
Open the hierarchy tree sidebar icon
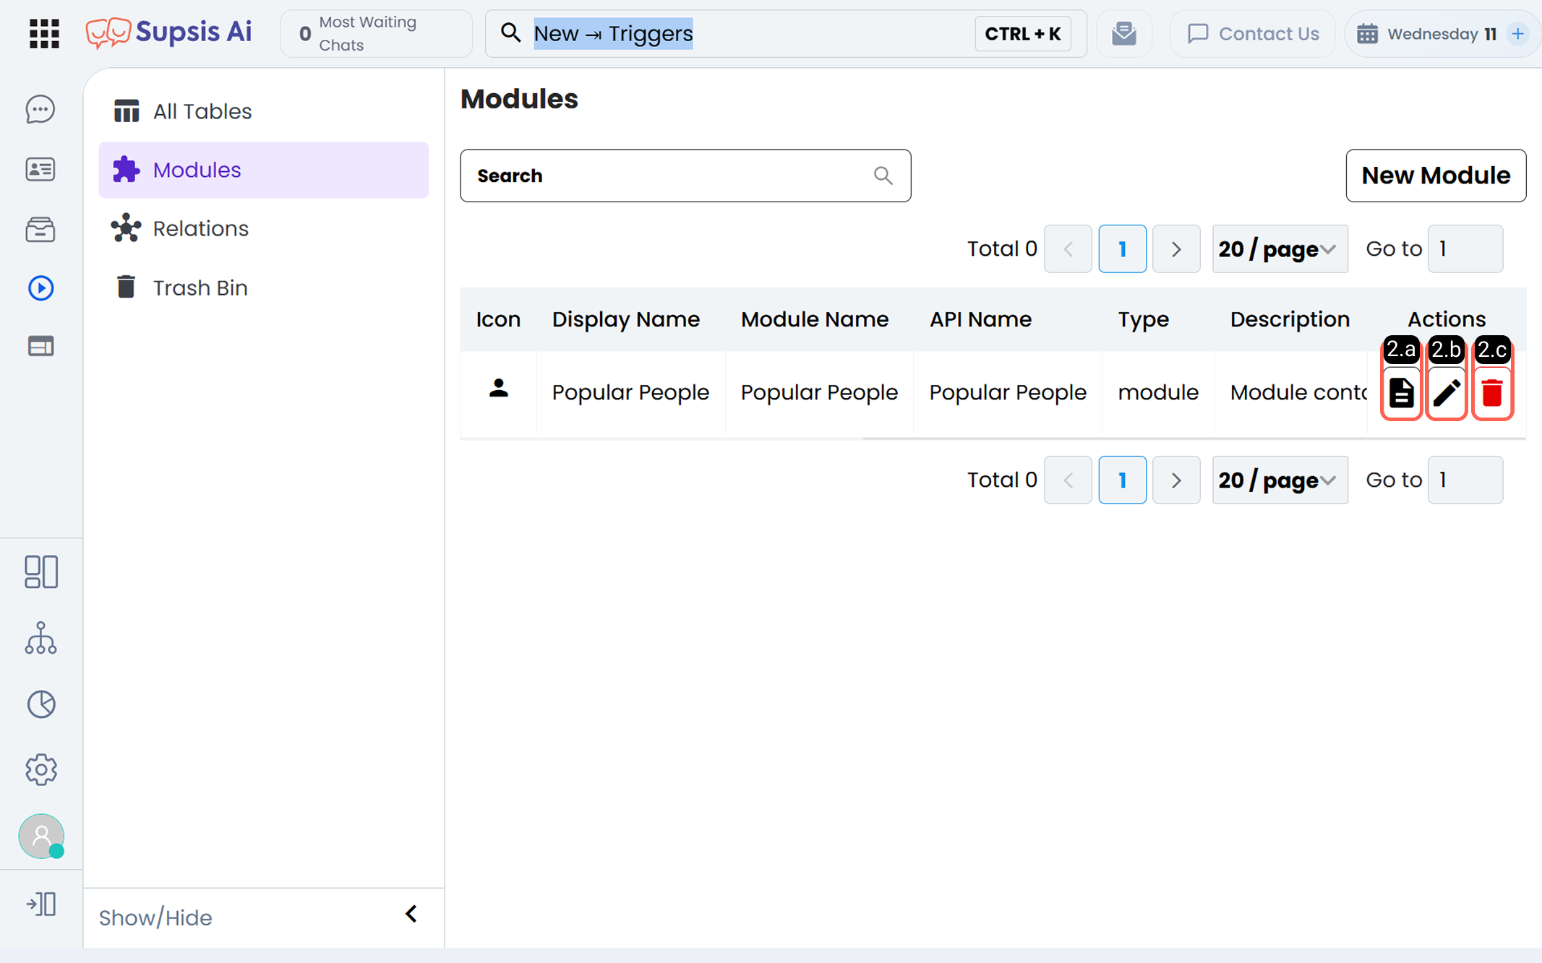tap(40, 639)
